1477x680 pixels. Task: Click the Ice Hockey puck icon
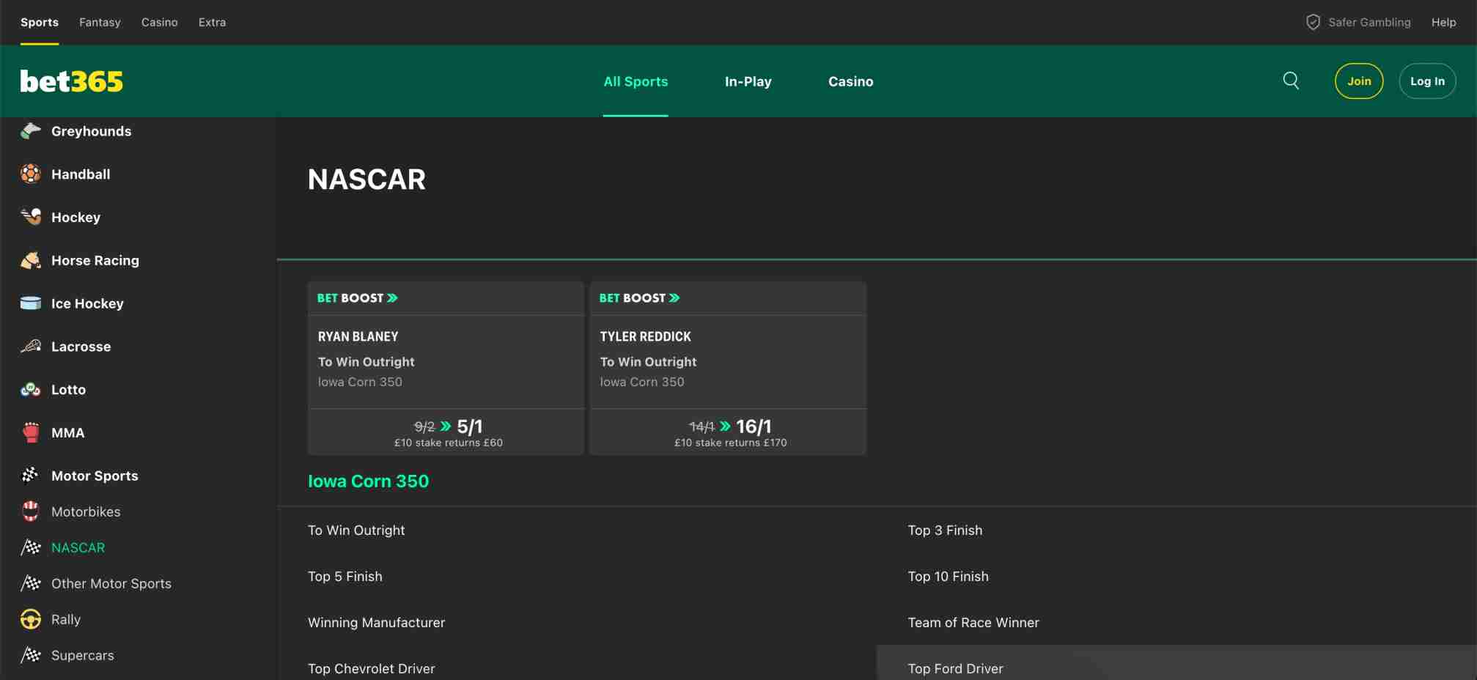pos(31,303)
